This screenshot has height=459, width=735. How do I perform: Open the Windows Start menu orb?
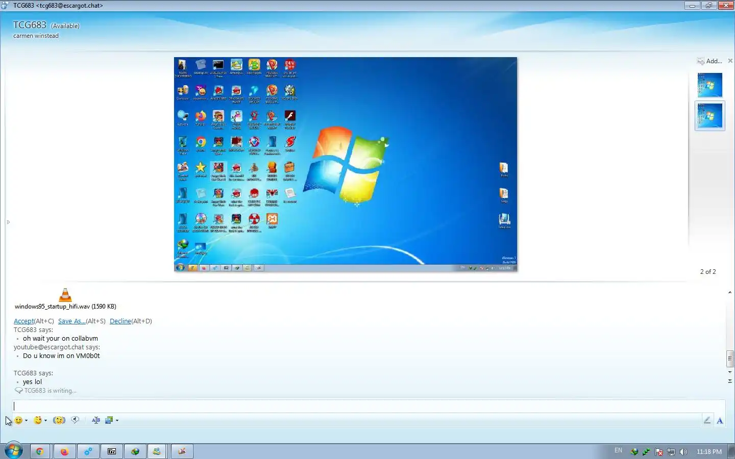[14, 451]
